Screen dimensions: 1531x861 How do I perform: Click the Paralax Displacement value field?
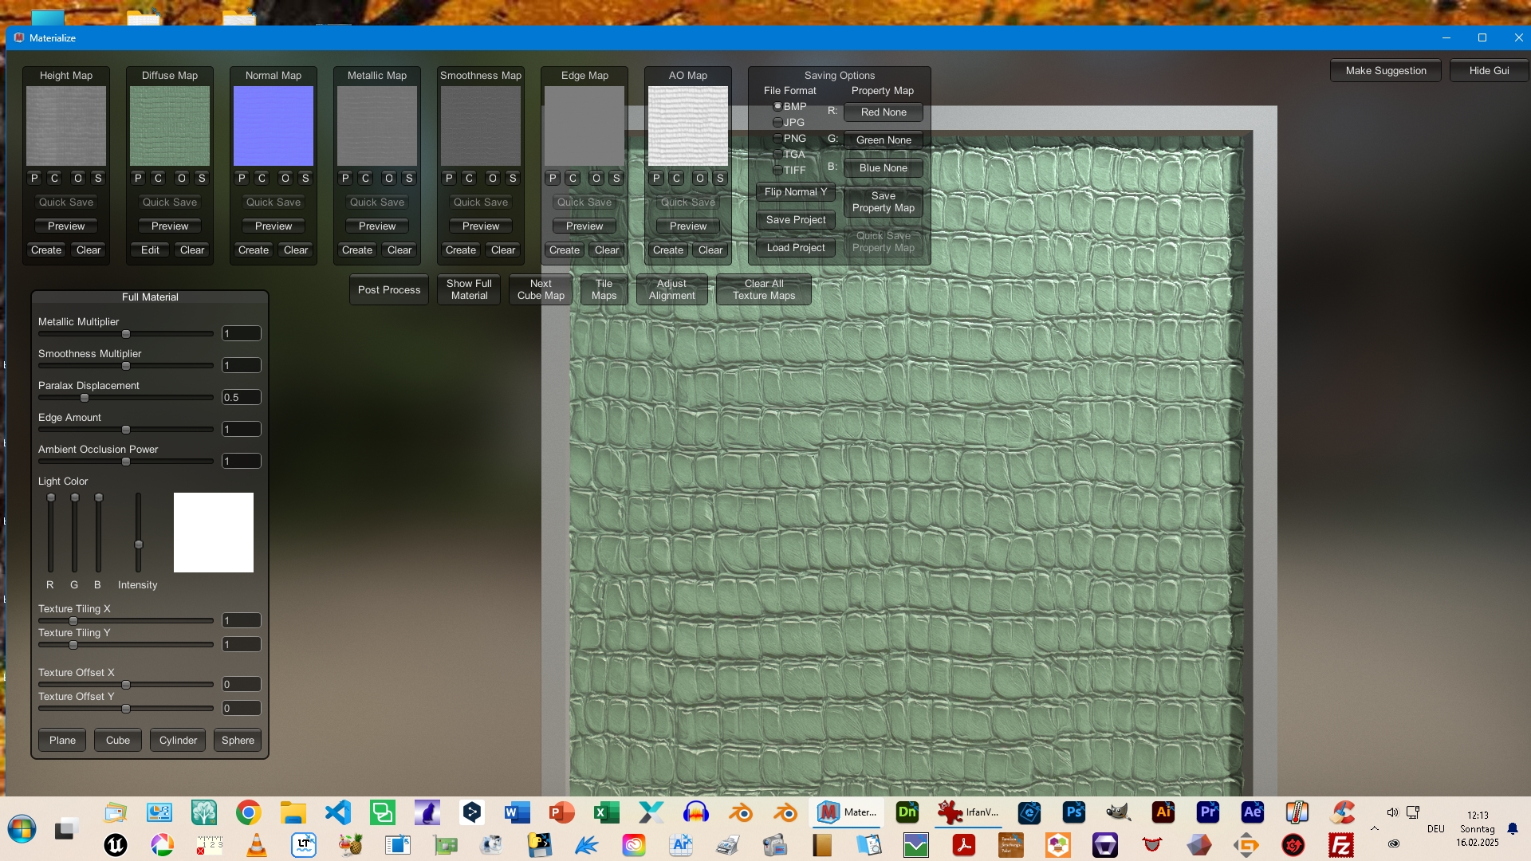coord(241,397)
